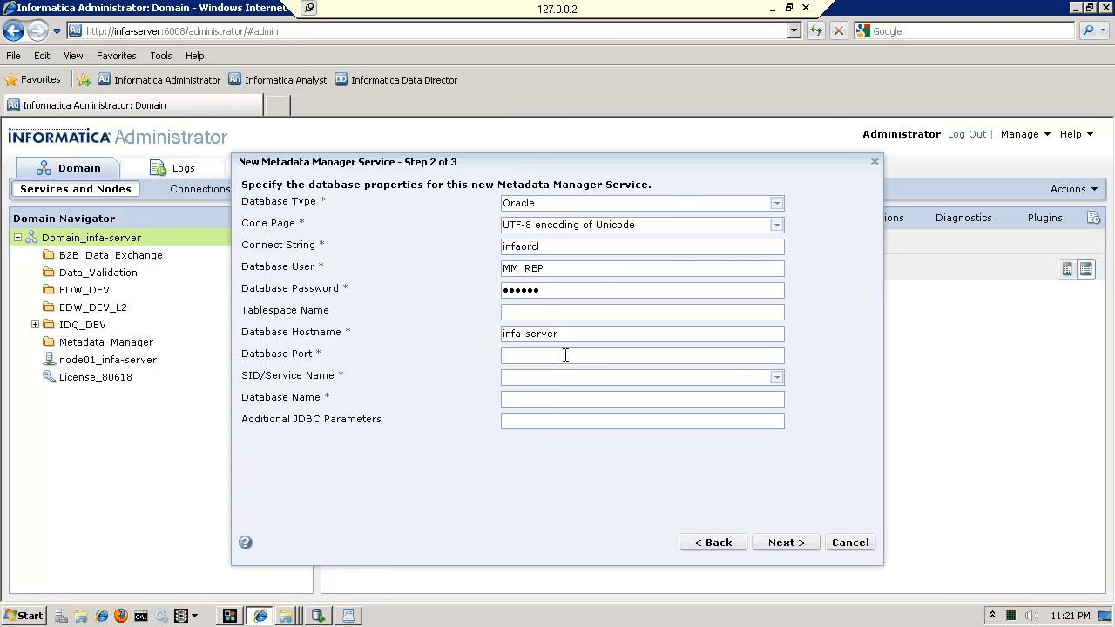Screen dimensions: 1115x627
Task: Click the help question mark icon in dialog
Action: [x=246, y=543]
